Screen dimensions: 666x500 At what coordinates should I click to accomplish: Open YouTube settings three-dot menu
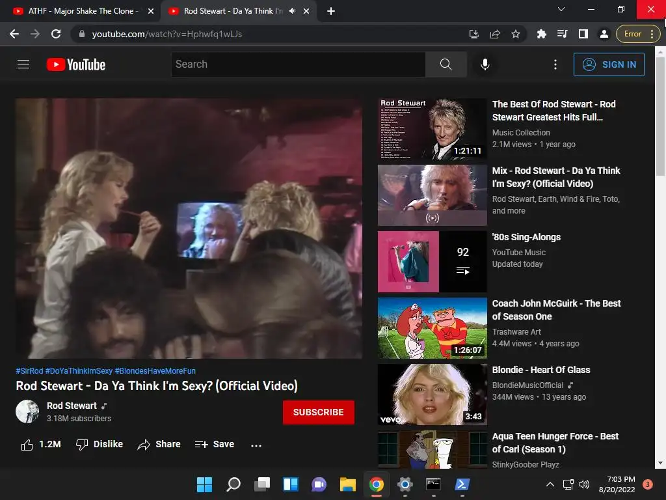tap(555, 64)
